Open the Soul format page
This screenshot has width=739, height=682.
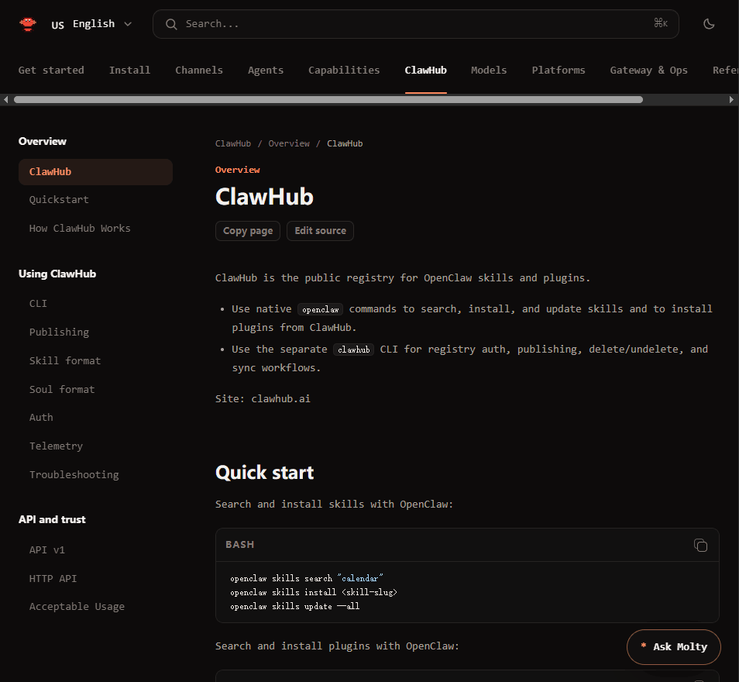click(62, 389)
